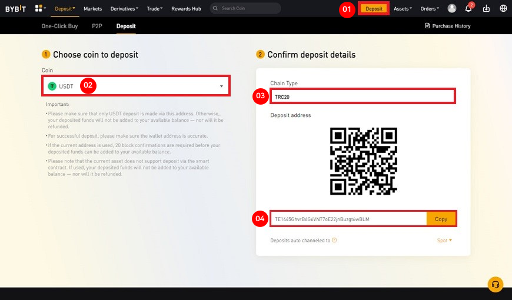Open language settings globe icon
This screenshot has width=512, height=300.
[503, 9]
